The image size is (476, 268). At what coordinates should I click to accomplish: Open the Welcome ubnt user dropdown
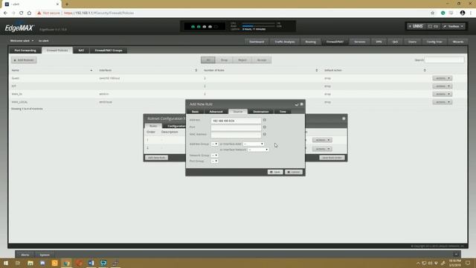coord(22,41)
